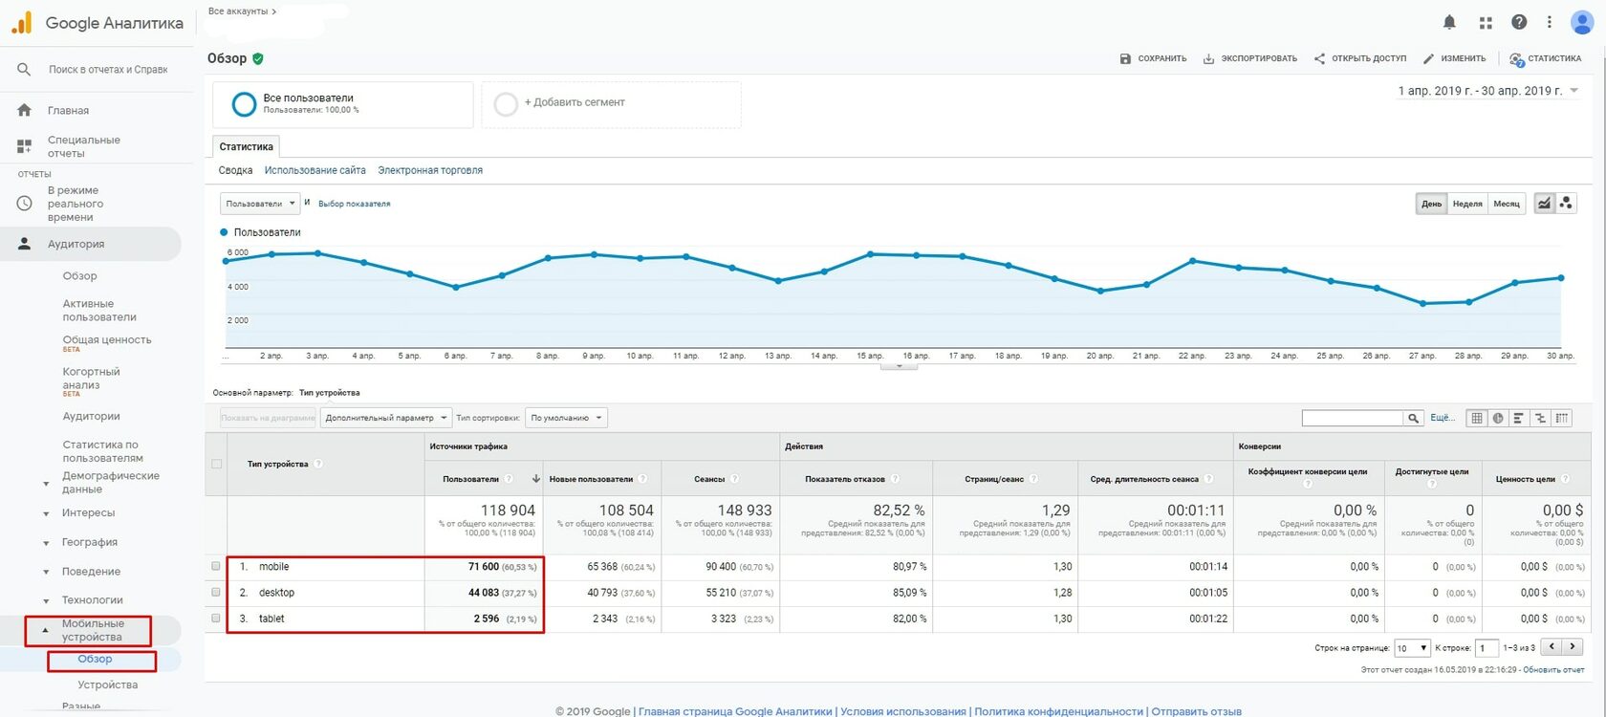The image size is (1606, 717).
Task: Open the notifications bell
Action: (x=1449, y=22)
